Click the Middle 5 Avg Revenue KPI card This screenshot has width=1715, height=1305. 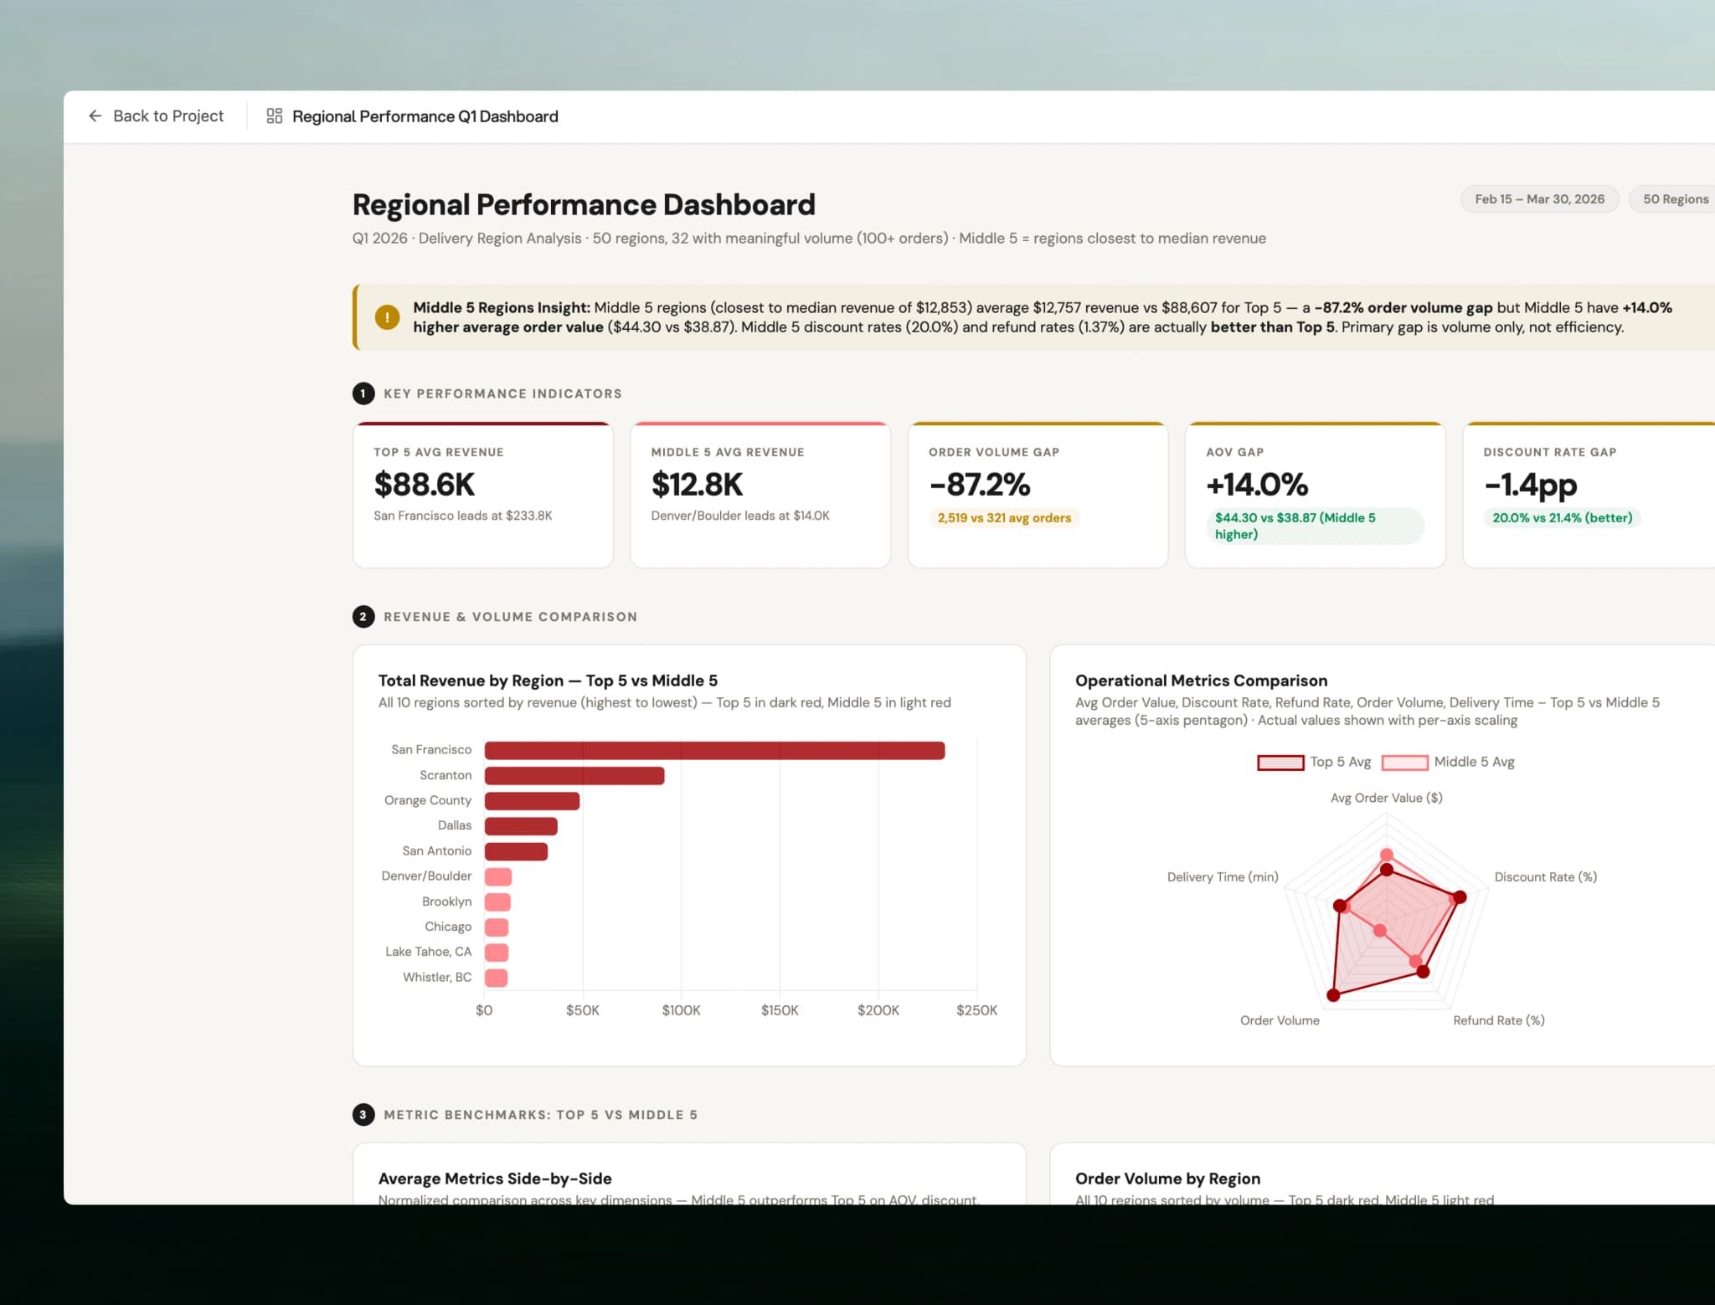tap(760, 496)
